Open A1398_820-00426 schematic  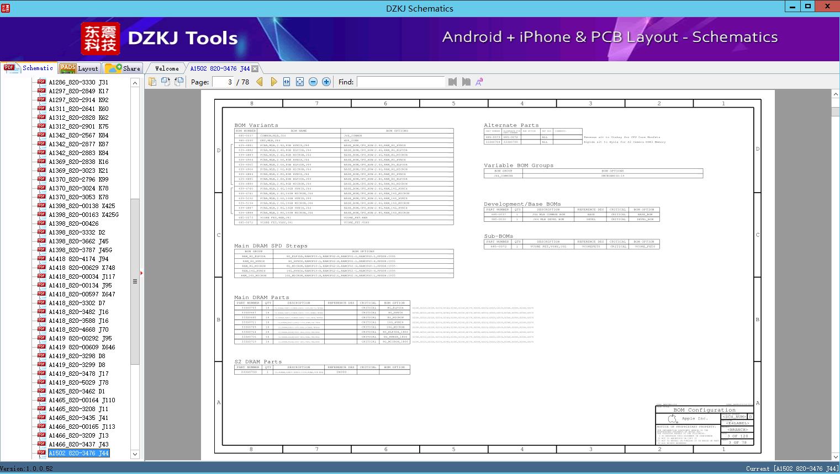pyautogui.click(x=73, y=223)
